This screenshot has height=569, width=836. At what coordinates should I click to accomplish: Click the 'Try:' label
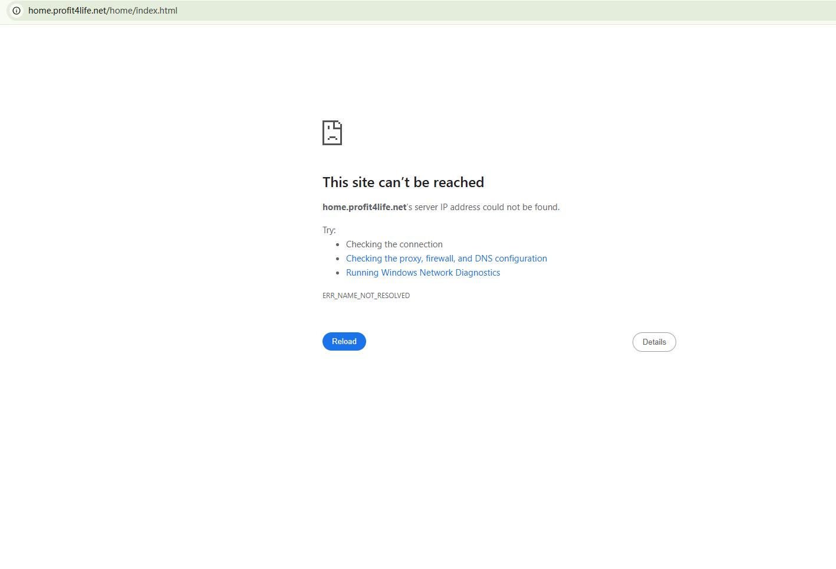click(329, 230)
